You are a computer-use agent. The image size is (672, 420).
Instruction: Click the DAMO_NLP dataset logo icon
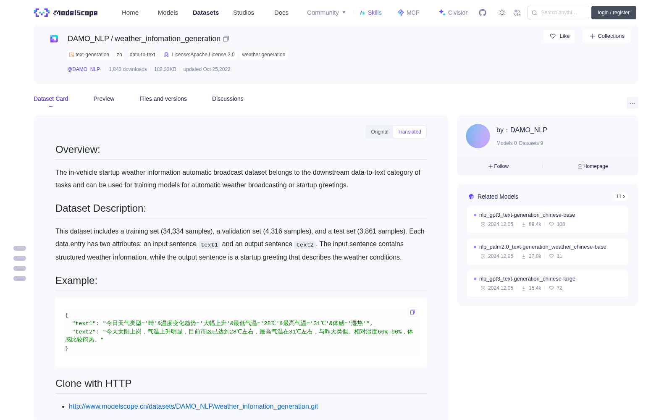tap(54, 39)
